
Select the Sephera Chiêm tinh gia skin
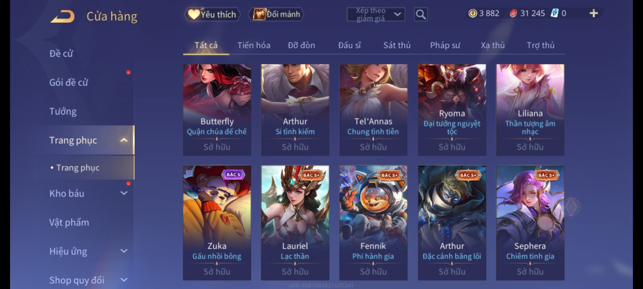pyautogui.click(x=530, y=223)
